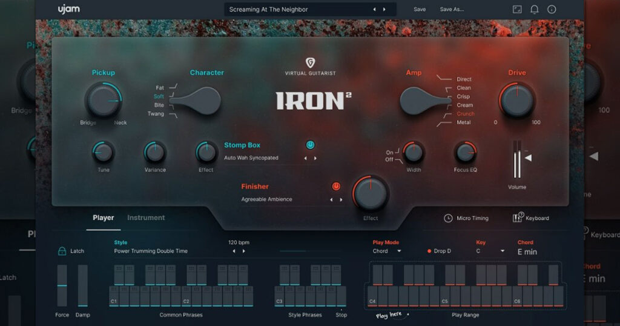Select Direct amp
Screen dimensions: 620x326
click(464, 79)
